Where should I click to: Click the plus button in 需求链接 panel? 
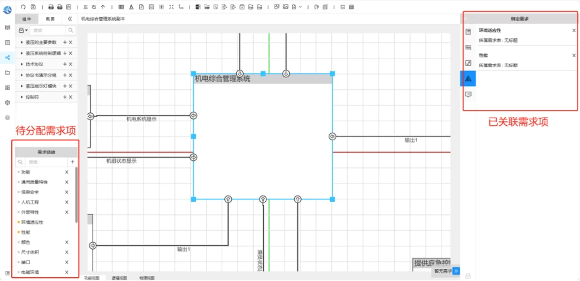[72, 162]
